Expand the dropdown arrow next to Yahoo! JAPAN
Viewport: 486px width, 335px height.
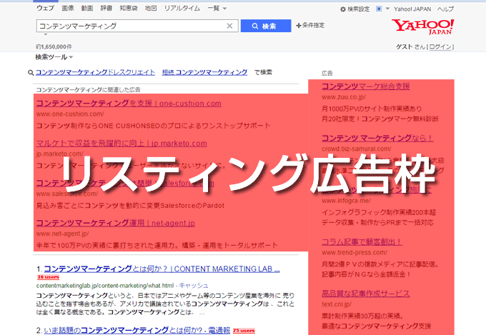click(387, 9)
